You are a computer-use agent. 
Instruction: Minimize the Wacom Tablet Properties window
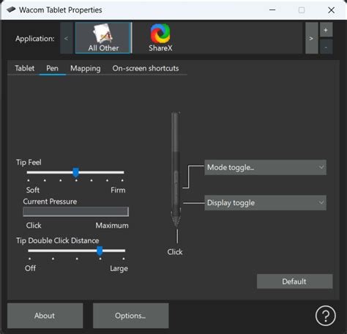[272, 10]
